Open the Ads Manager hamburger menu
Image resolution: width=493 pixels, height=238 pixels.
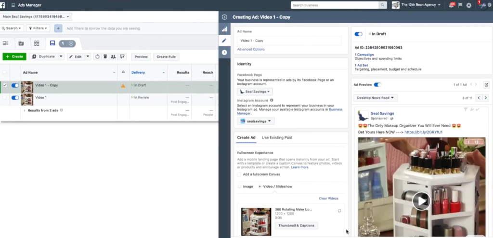click(13, 5)
